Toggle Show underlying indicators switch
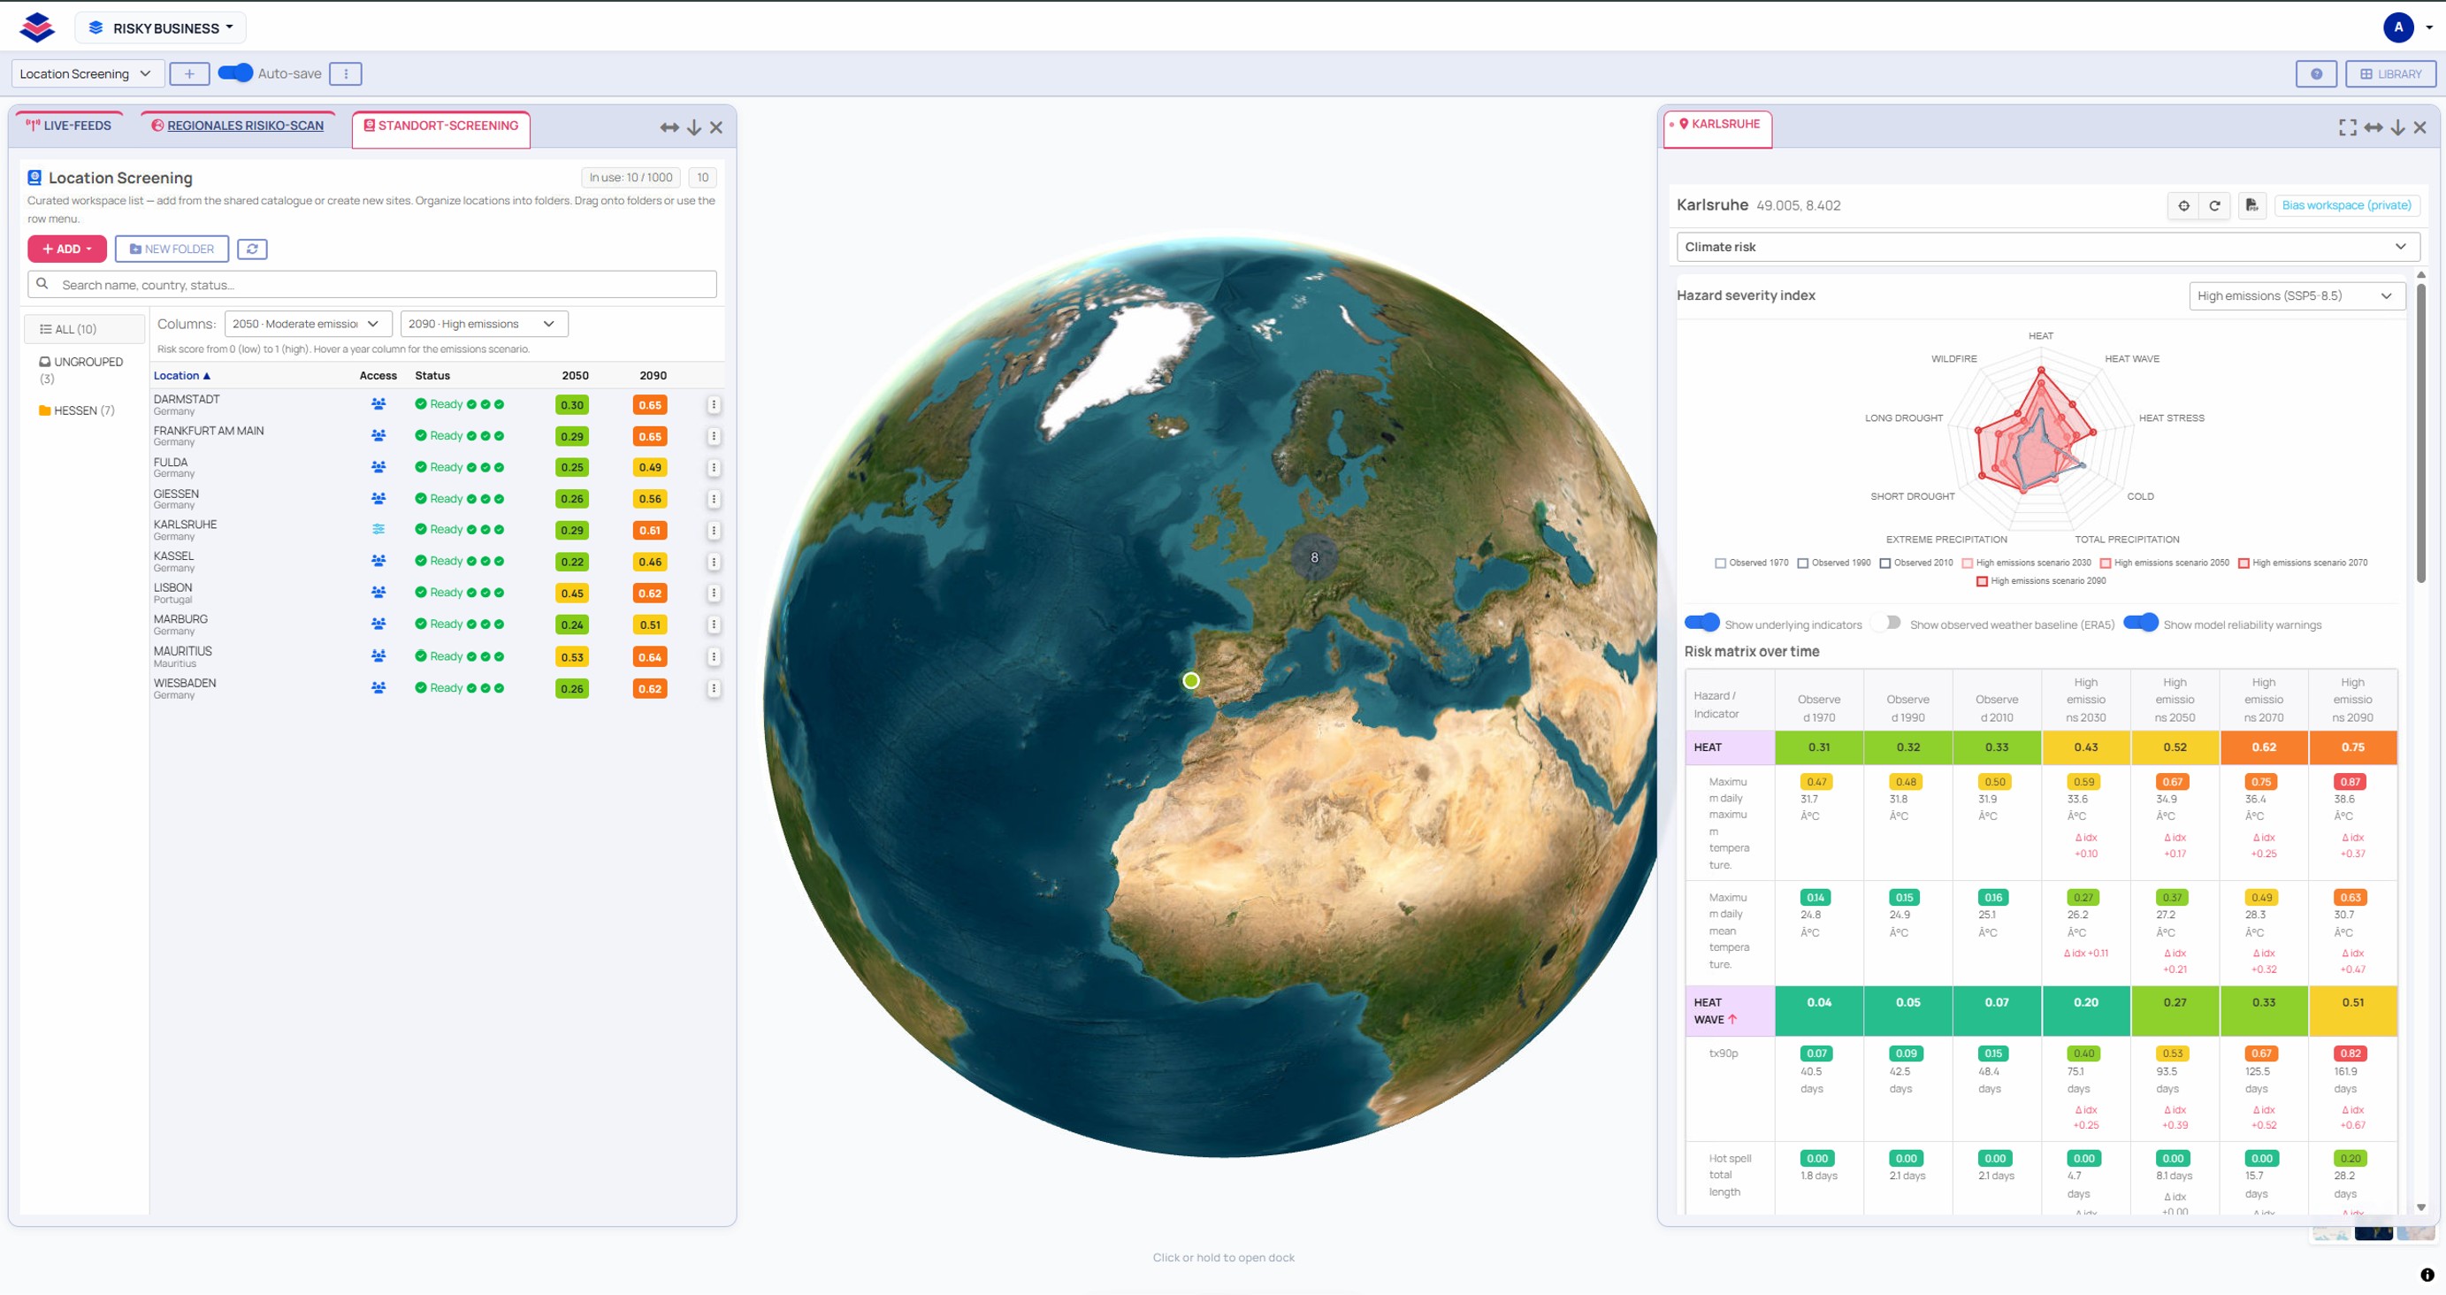 tap(1701, 623)
